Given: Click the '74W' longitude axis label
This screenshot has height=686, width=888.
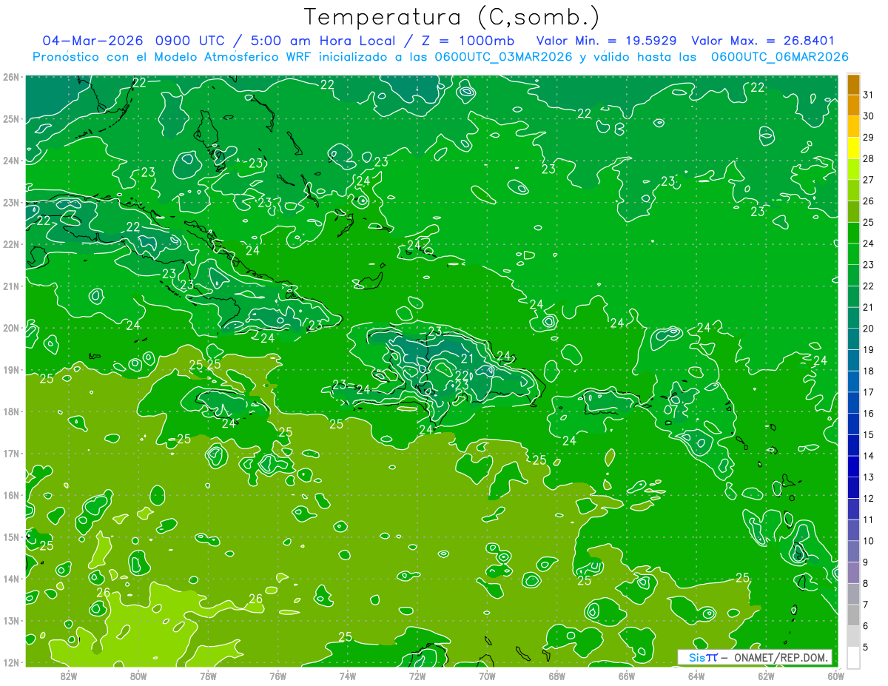Looking at the screenshot, I should click(x=348, y=676).
